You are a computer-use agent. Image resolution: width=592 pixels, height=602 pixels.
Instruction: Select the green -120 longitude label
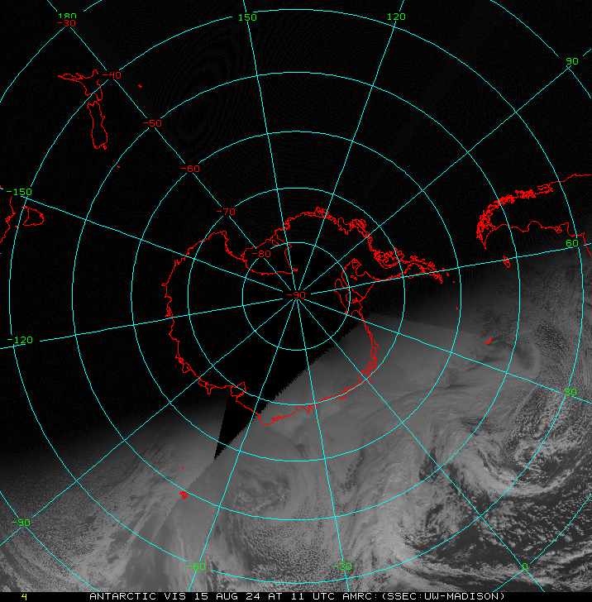coord(19,340)
